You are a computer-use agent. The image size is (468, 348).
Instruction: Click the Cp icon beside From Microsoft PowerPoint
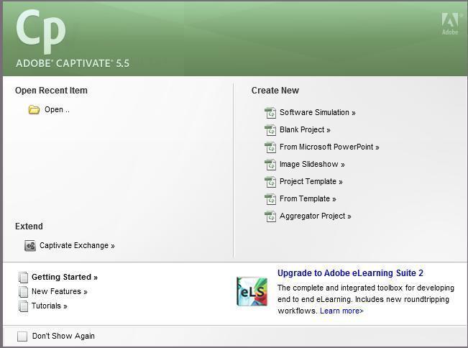[x=270, y=147]
